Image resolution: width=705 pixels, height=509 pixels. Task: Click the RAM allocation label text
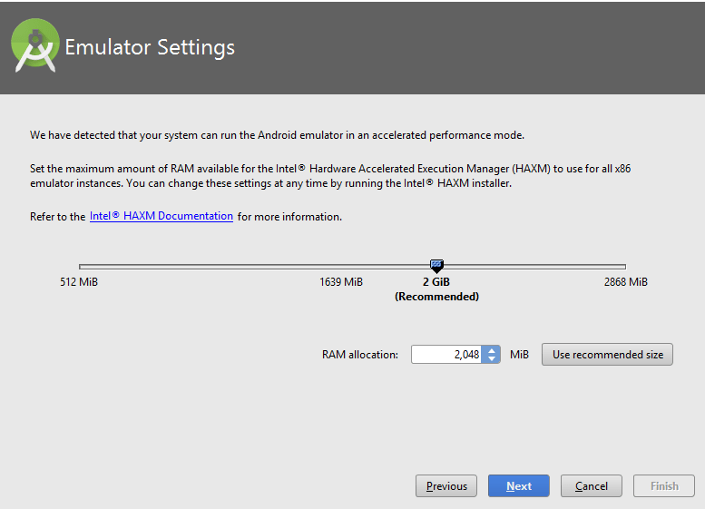coord(359,355)
